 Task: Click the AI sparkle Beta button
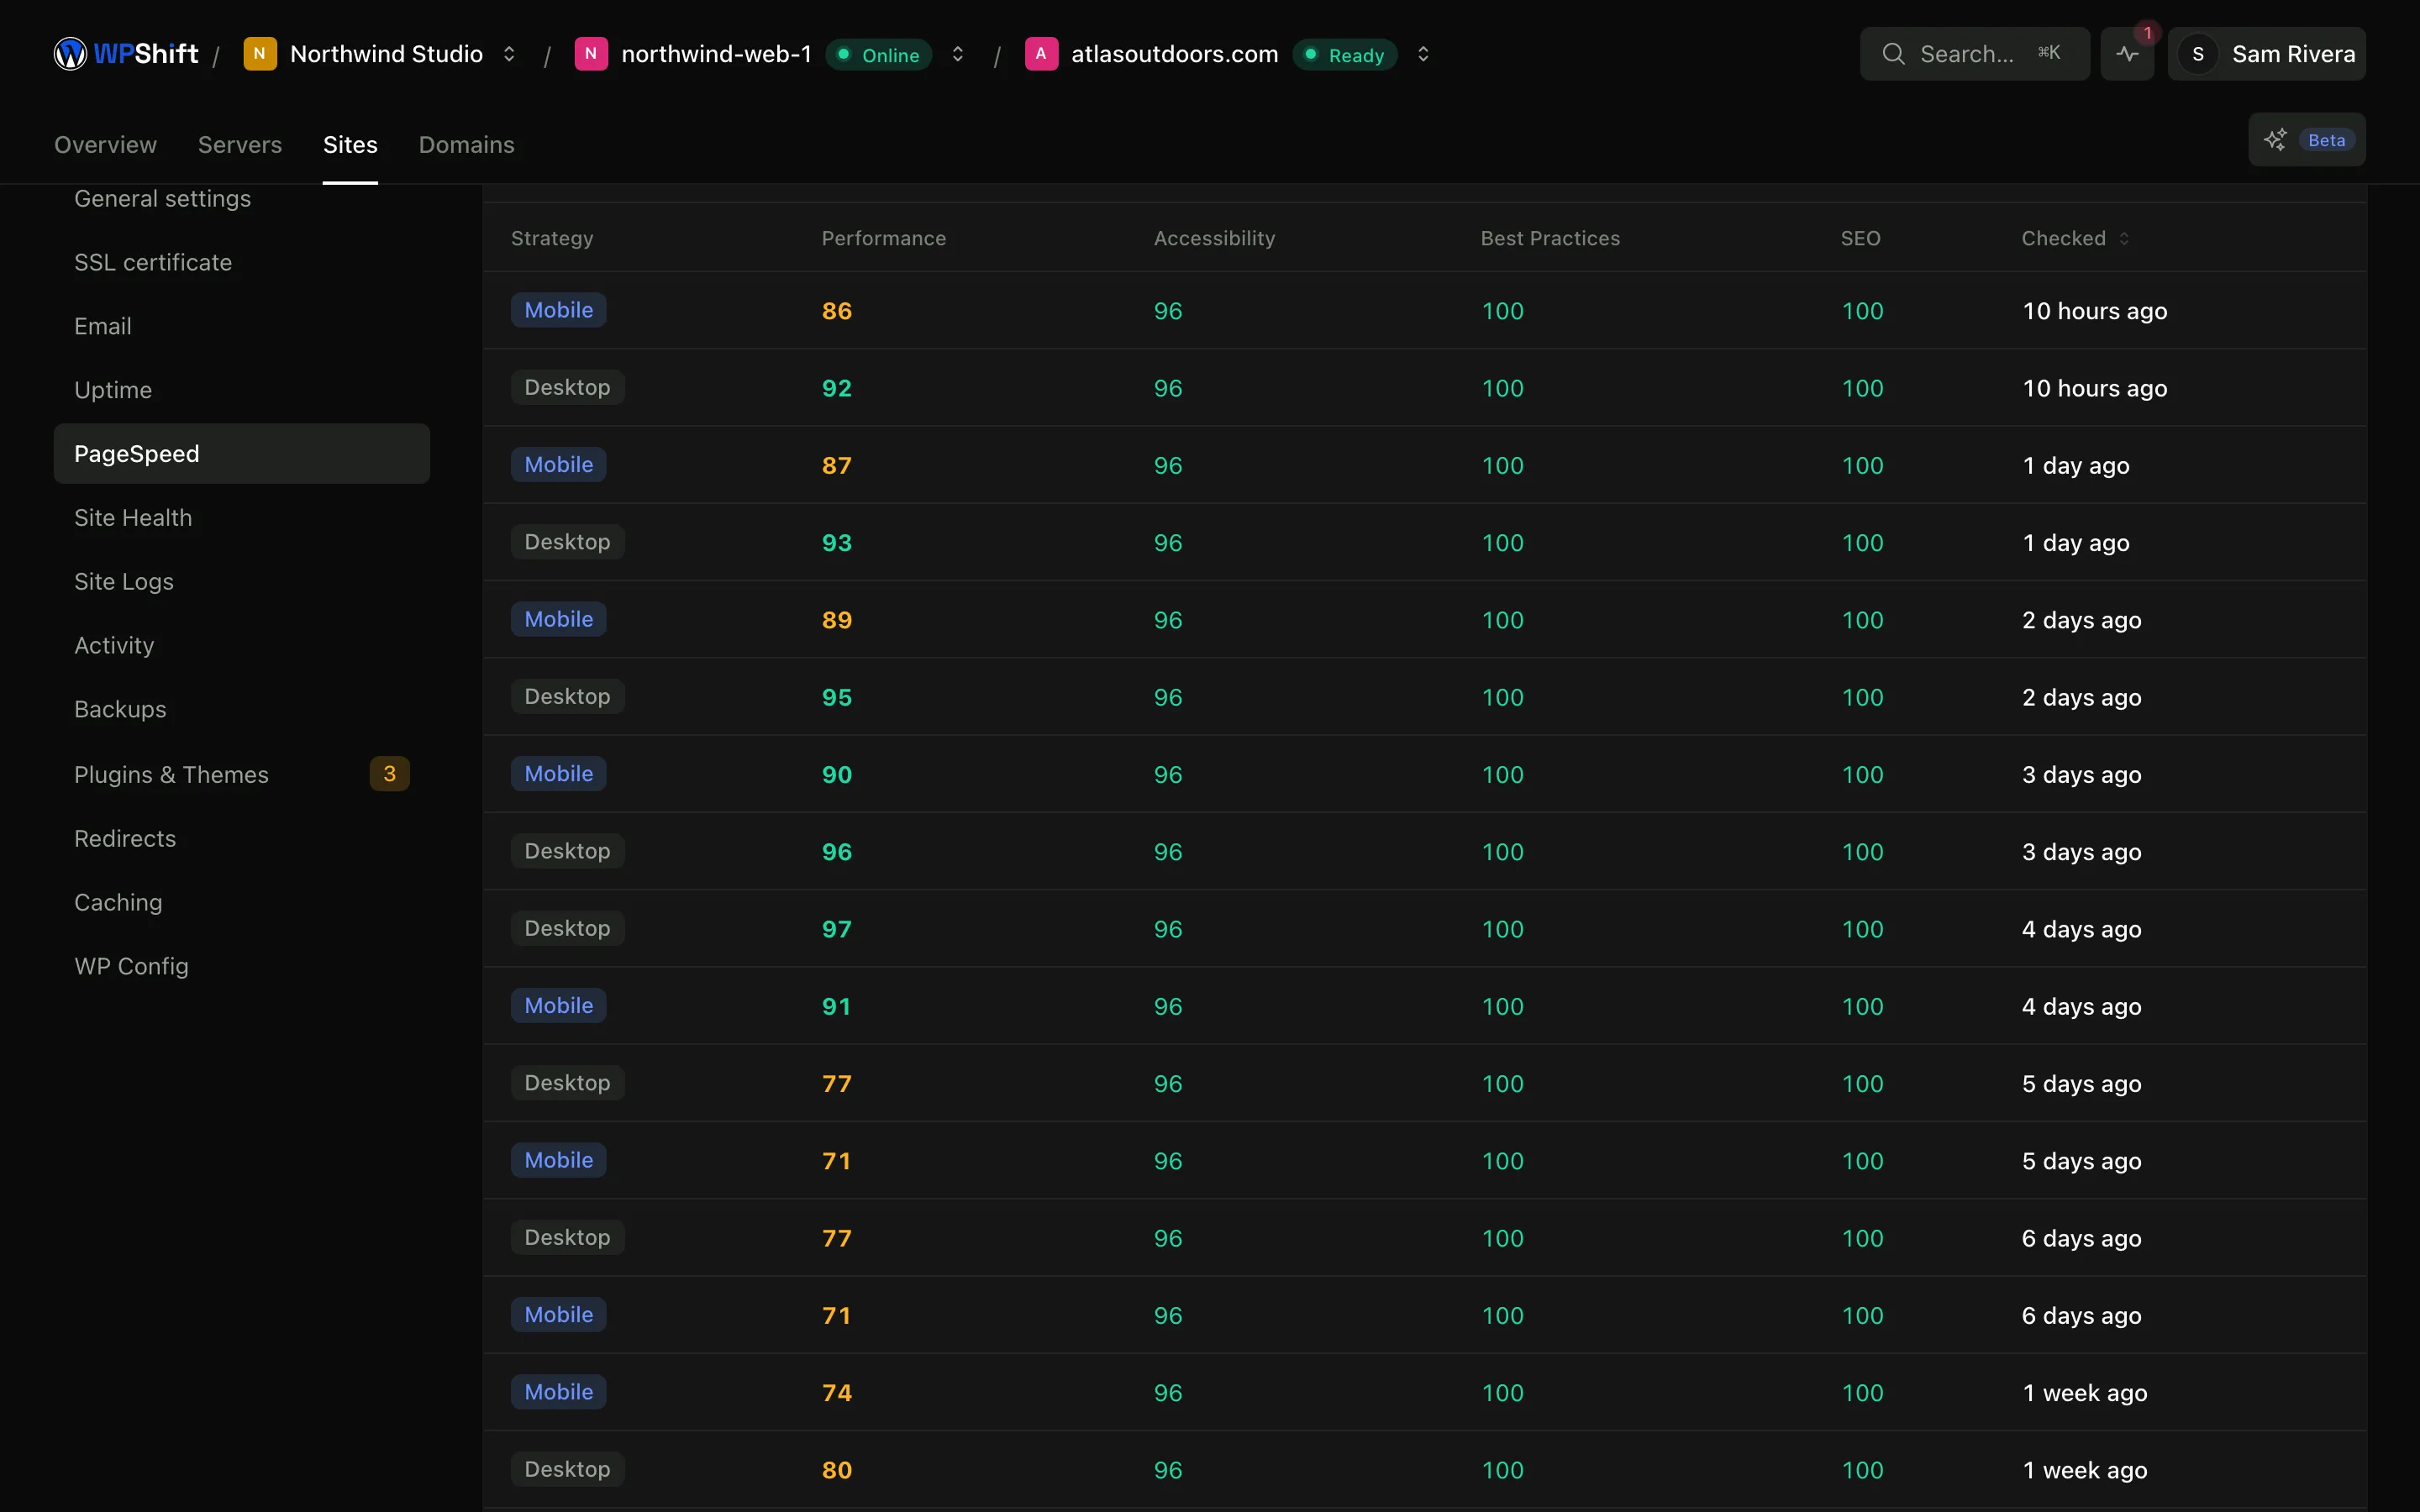[2306, 140]
